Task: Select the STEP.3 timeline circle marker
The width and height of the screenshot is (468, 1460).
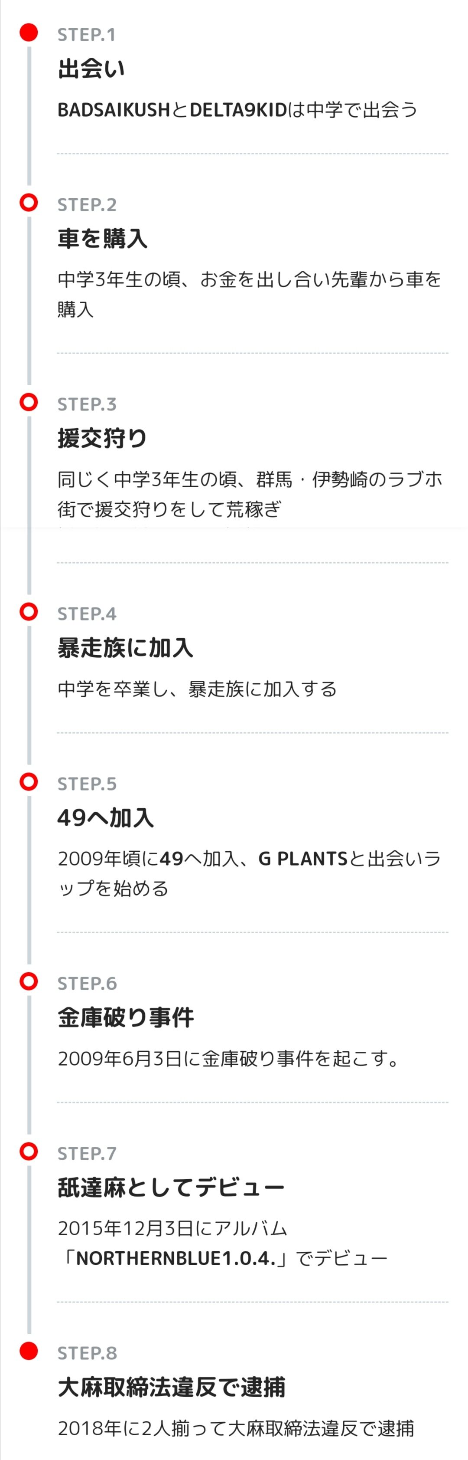Action: pyautogui.click(x=29, y=402)
